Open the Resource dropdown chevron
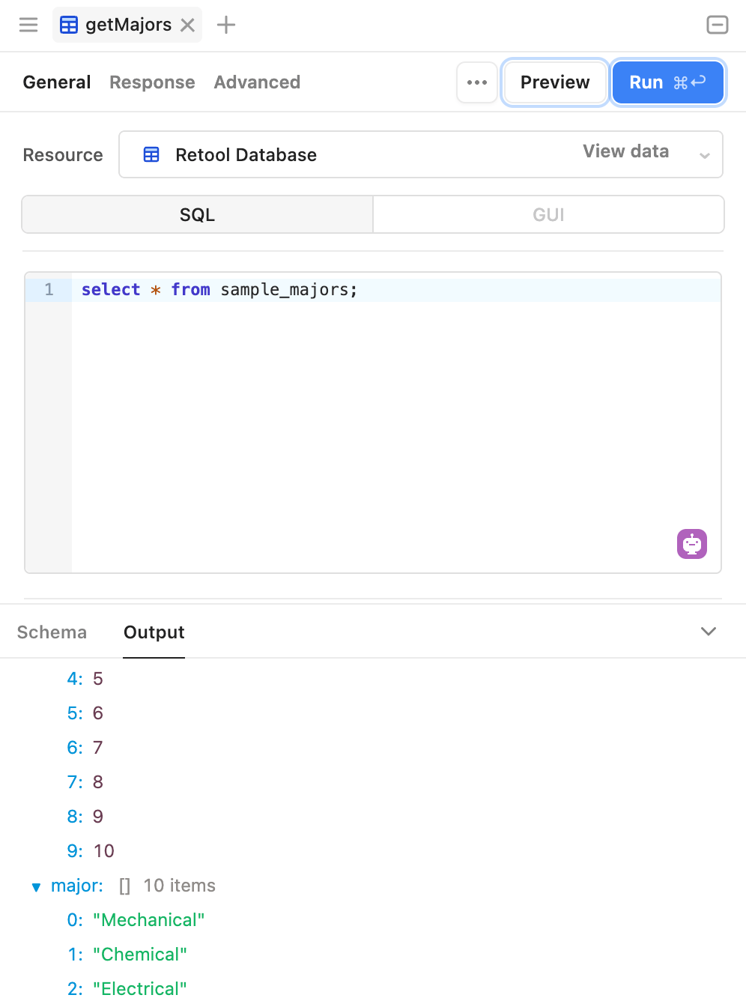The width and height of the screenshot is (746, 1001). click(x=705, y=156)
